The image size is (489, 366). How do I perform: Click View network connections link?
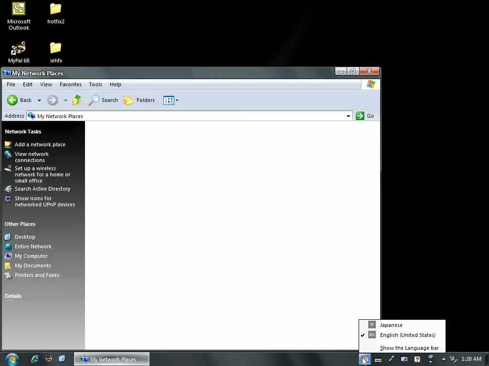(x=32, y=157)
